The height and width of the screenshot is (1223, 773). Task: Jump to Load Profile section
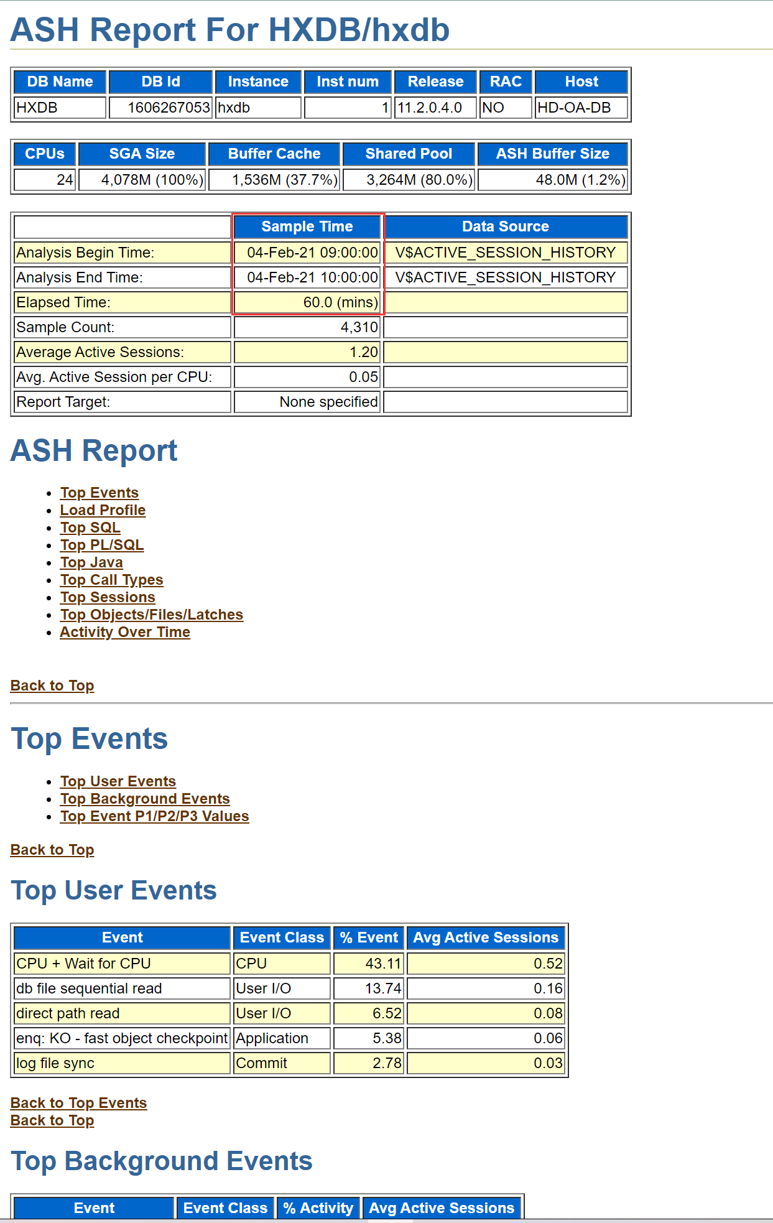tap(103, 510)
